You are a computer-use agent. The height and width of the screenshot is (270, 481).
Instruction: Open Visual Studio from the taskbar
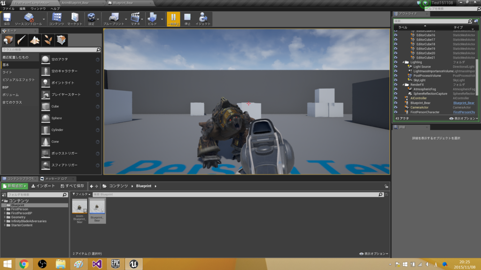point(97,264)
